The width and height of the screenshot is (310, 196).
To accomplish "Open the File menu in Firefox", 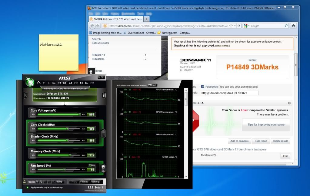I will tap(91, 14).
